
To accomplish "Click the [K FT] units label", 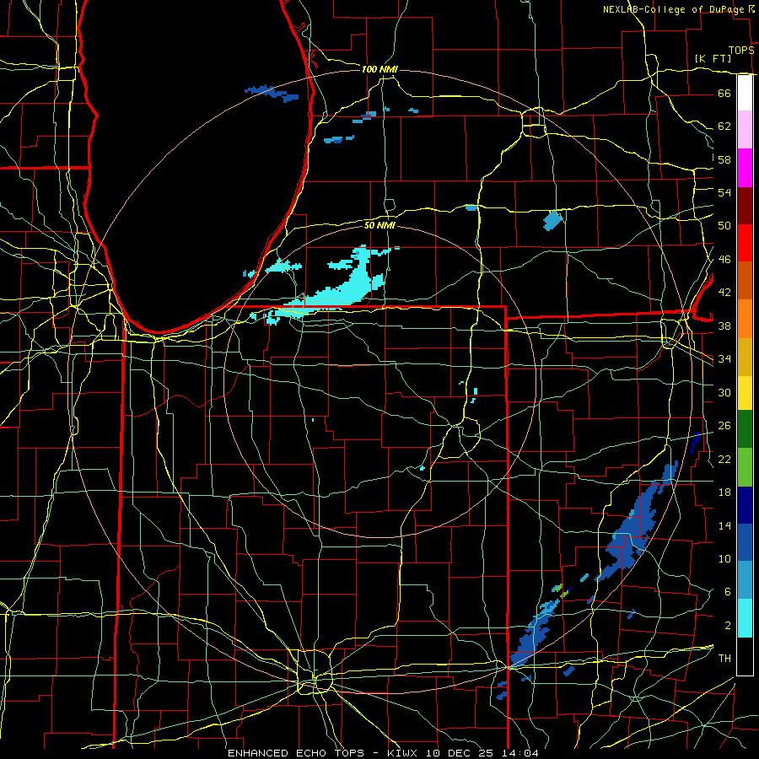I will tap(713, 58).
